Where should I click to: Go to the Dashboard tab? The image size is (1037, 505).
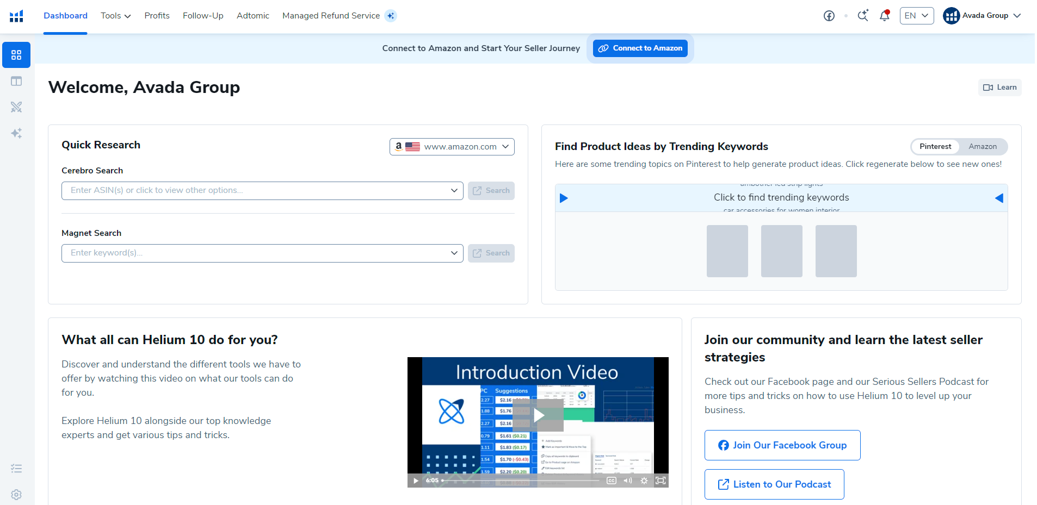pos(65,16)
